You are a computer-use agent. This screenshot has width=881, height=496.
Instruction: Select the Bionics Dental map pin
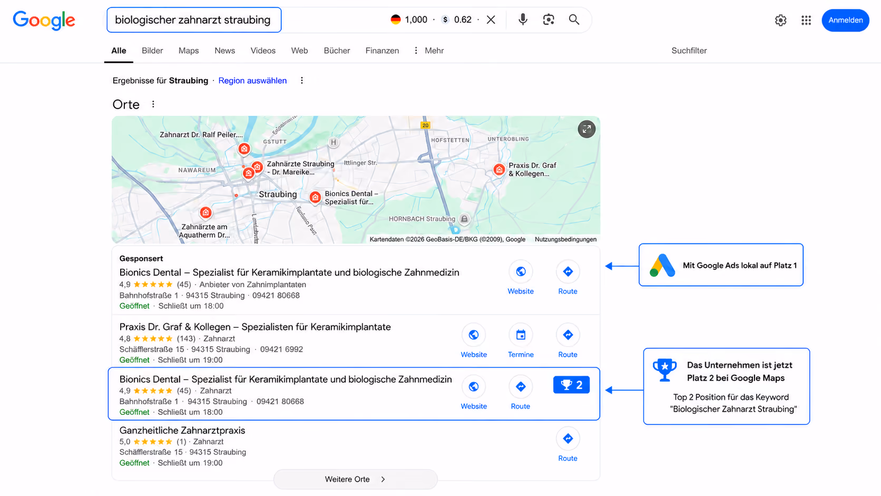[315, 198]
